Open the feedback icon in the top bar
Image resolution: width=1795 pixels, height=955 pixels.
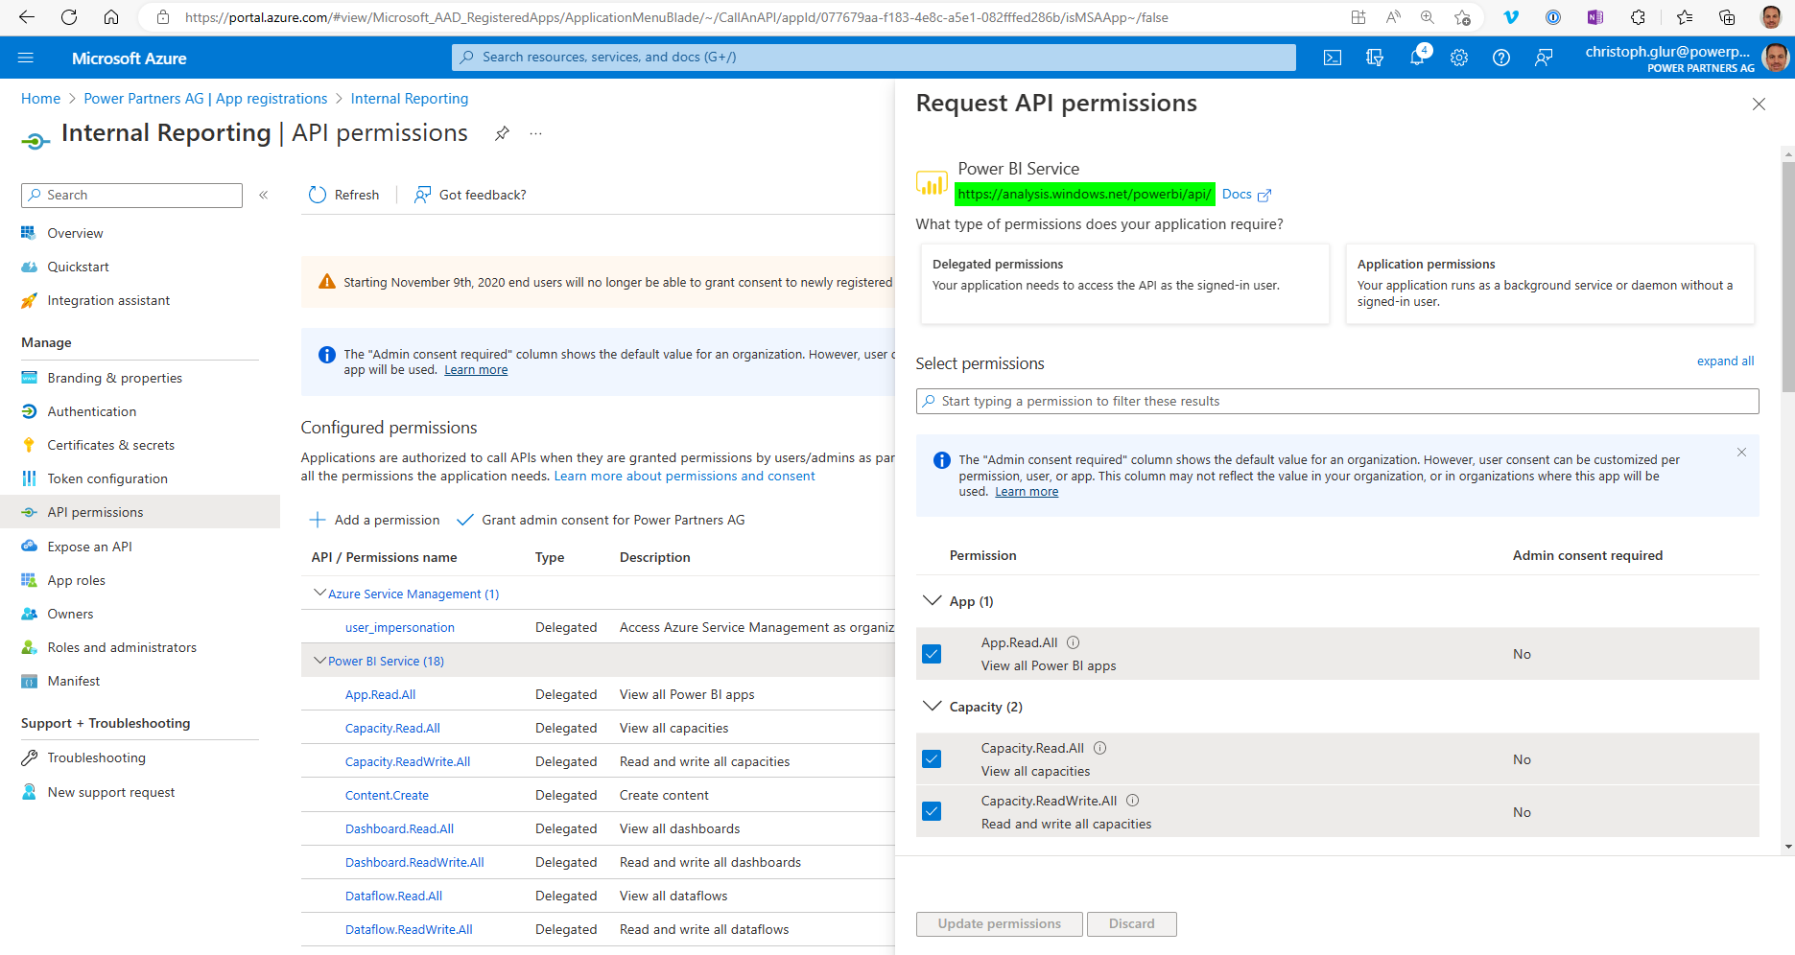(x=1544, y=58)
